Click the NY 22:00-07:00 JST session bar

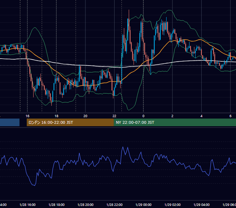pyautogui.click(x=175, y=122)
